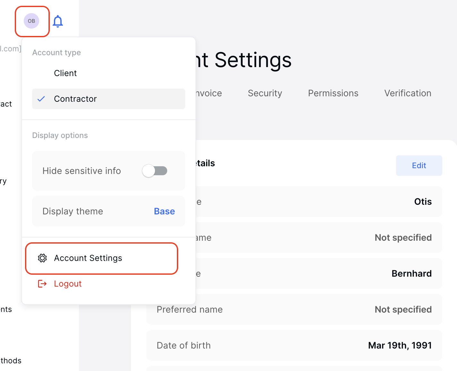Image resolution: width=457 pixels, height=371 pixels.
Task: Switch to the Verification tab
Action: (x=408, y=93)
